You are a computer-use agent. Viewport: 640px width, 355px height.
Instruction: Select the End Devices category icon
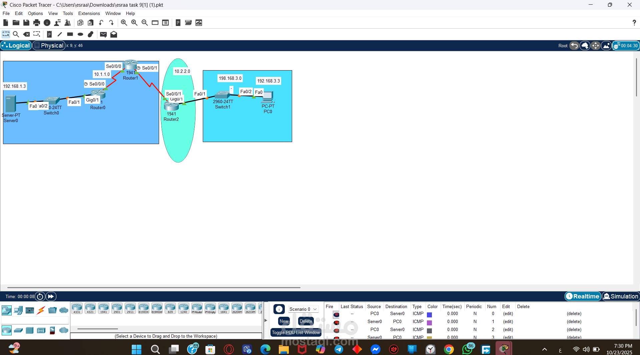point(18,310)
